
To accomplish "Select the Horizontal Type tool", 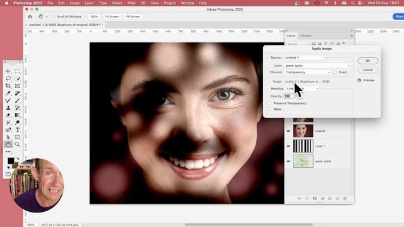I will click(x=17, y=130).
